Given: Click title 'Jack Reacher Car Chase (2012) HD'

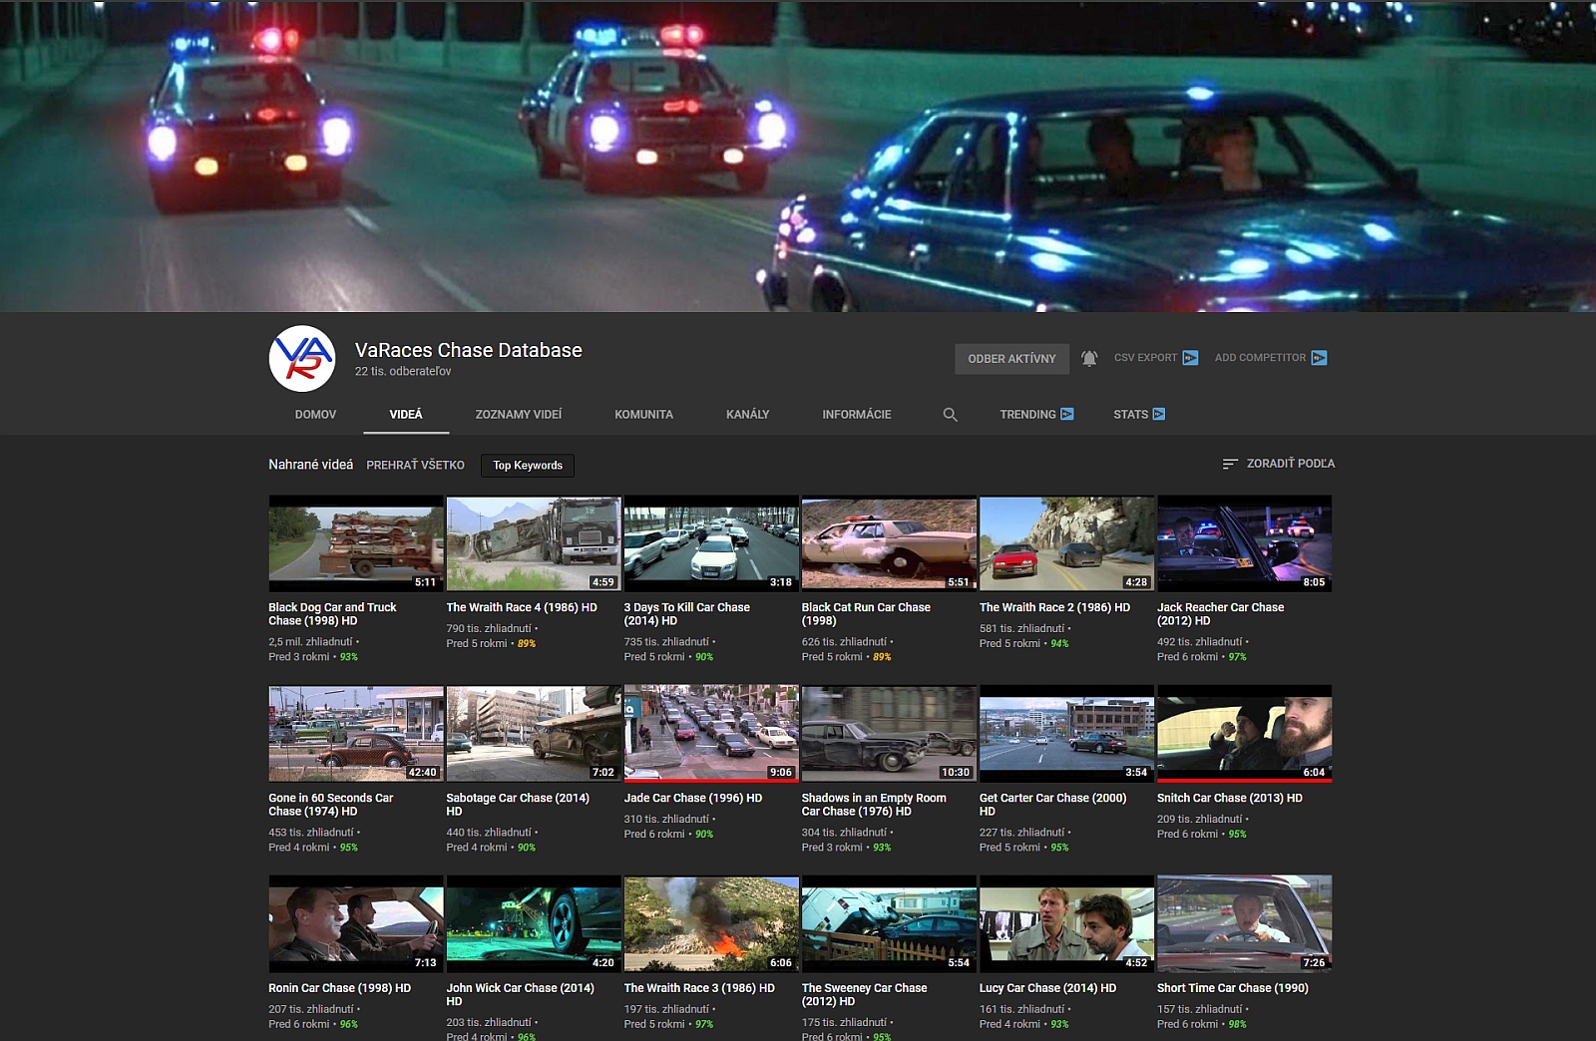Looking at the screenshot, I should point(1220,614).
